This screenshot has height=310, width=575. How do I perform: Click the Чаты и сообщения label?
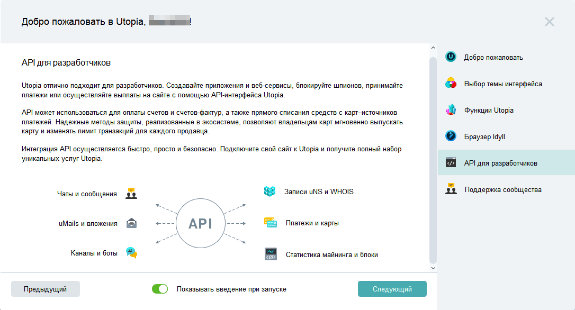87,194
